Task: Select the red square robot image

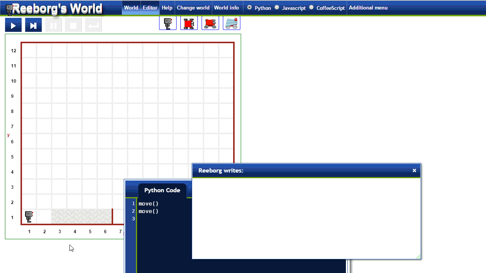Action: 189,23
